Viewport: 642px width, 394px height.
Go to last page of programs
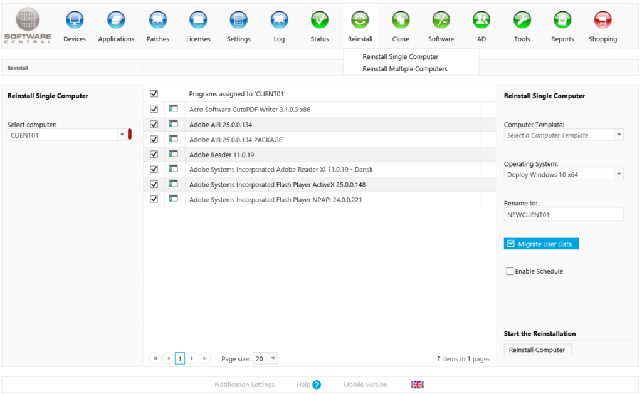tap(205, 358)
